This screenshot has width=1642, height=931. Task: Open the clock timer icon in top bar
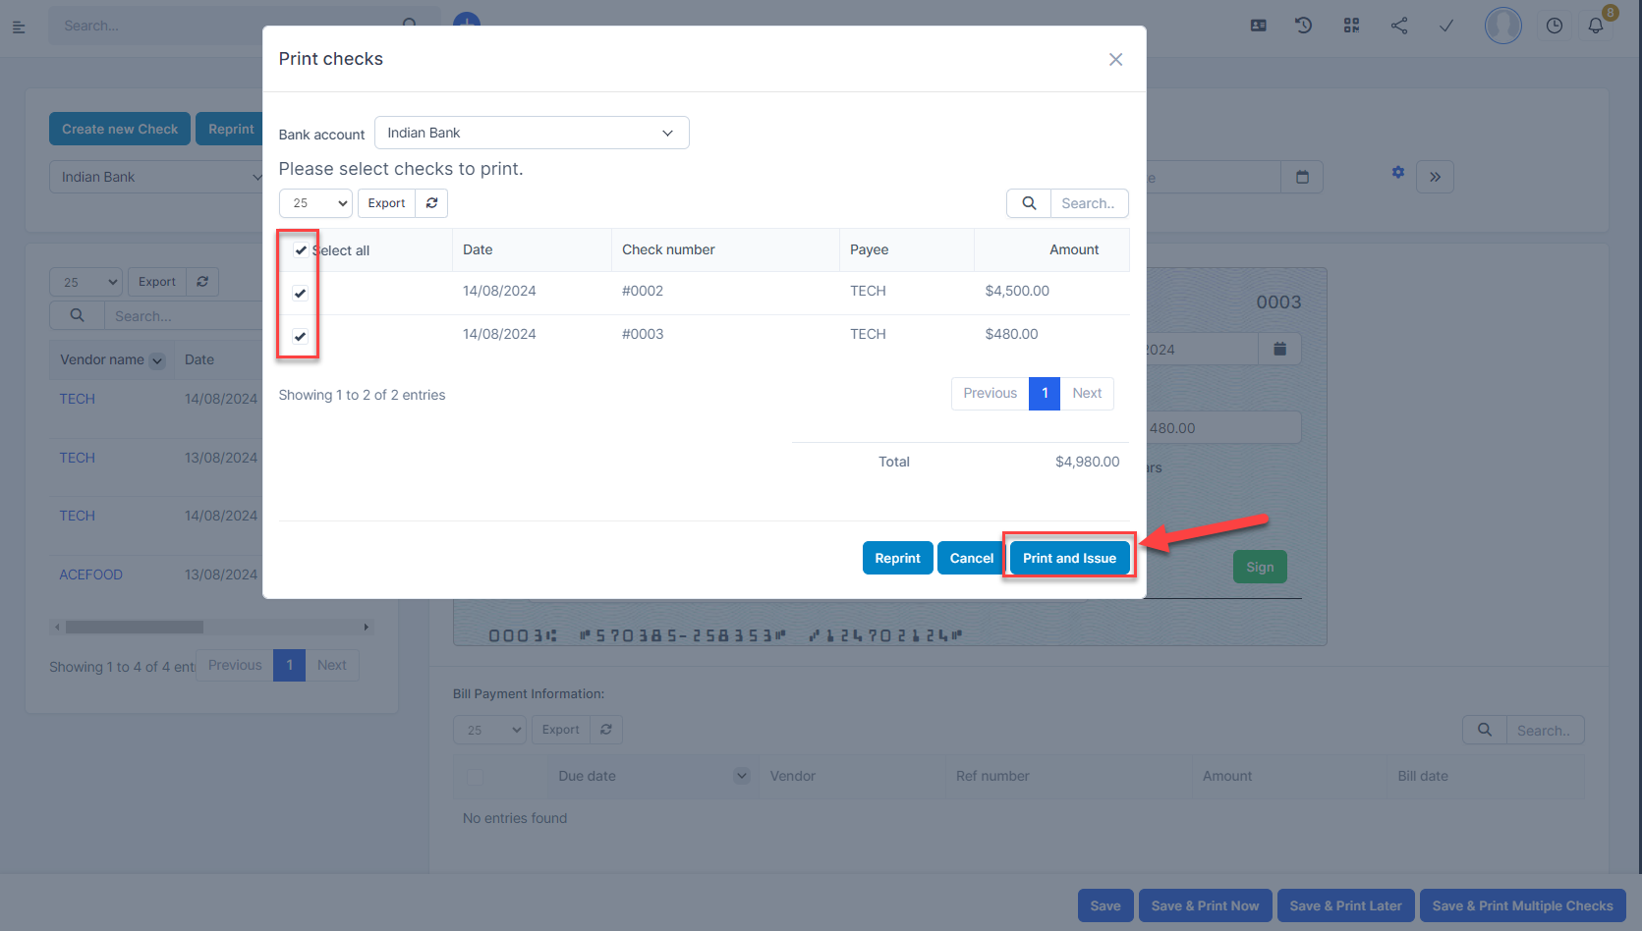coord(1555,26)
